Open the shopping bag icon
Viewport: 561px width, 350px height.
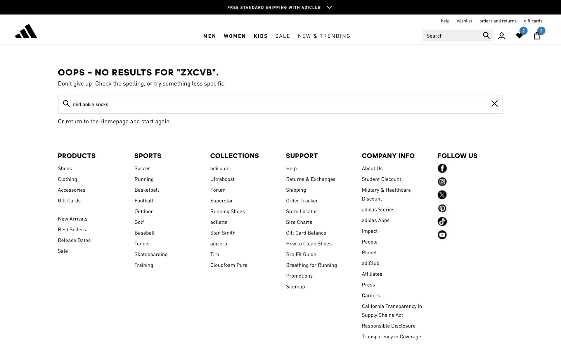[537, 36]
